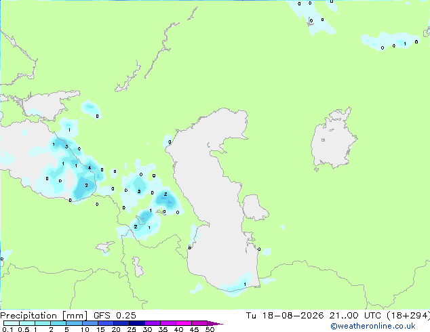Click the '21.00 UTC' time text
The width and height of the screenshot is (430, 332).
pyautogui.click(x=355, y=315)
